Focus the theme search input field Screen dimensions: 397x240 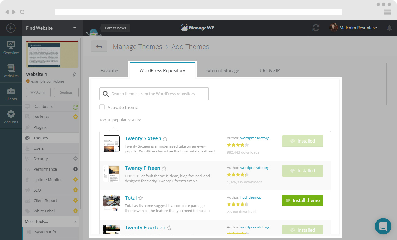154,94
